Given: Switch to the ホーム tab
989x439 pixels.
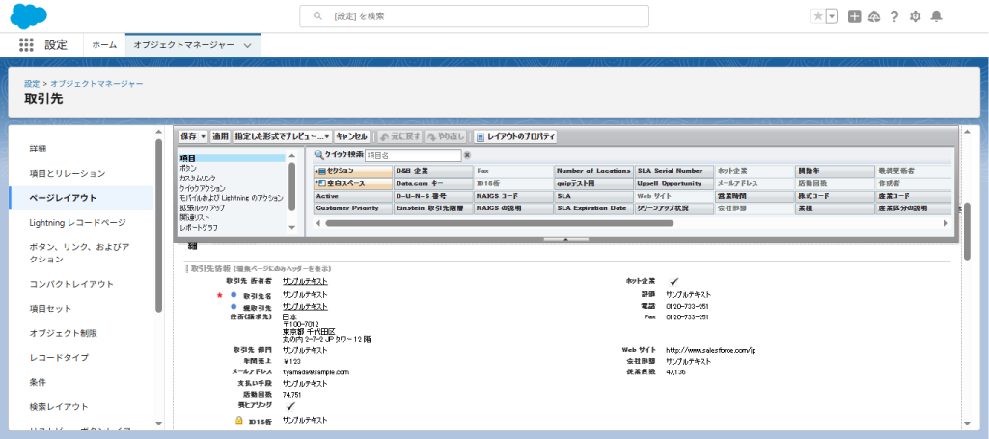Looking at the screenshot, I should click(104, 45).
